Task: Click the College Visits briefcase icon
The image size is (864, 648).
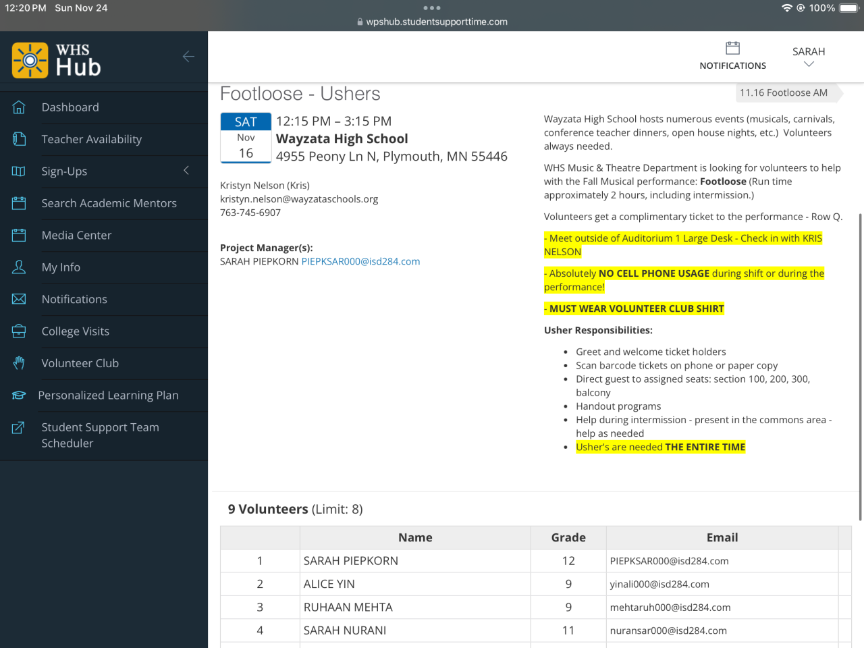Action: 19,331
